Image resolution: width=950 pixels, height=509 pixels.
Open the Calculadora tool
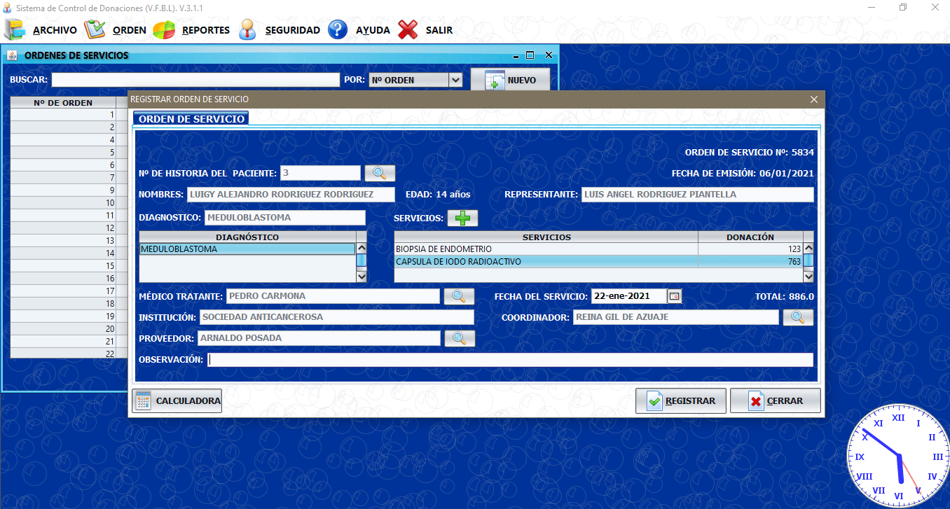click(177, 401)
